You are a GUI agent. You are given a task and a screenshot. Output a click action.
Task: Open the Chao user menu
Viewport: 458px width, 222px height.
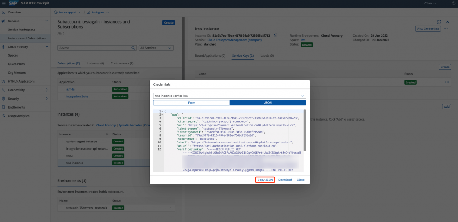(430, 4)
